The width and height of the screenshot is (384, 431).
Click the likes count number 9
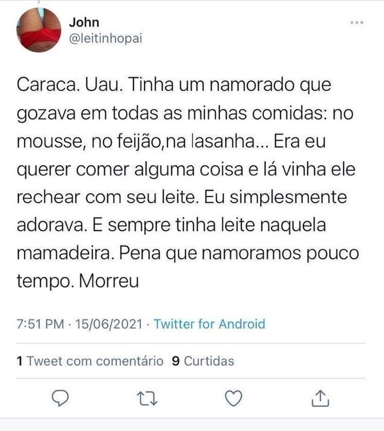[x=175, y=361]
